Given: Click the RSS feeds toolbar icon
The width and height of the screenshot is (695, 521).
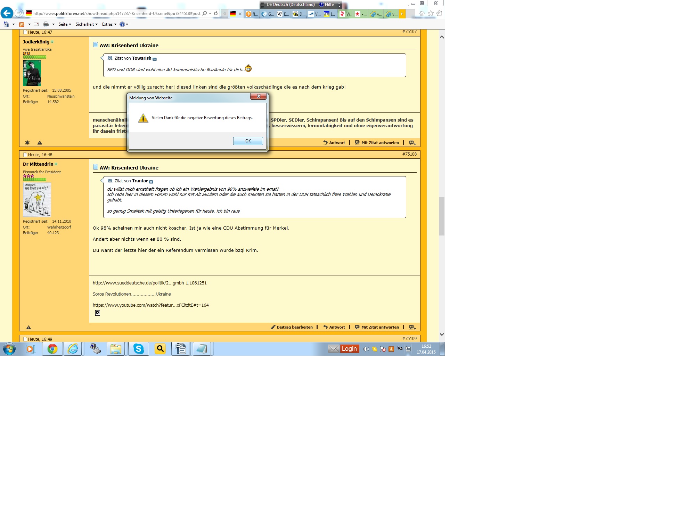Looking at the screenshot, I should click(22, 24).
